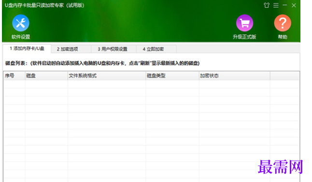Open the hamburger menu in title bar
Viewport: 312px width, 182px height.
tap(276, 5)
